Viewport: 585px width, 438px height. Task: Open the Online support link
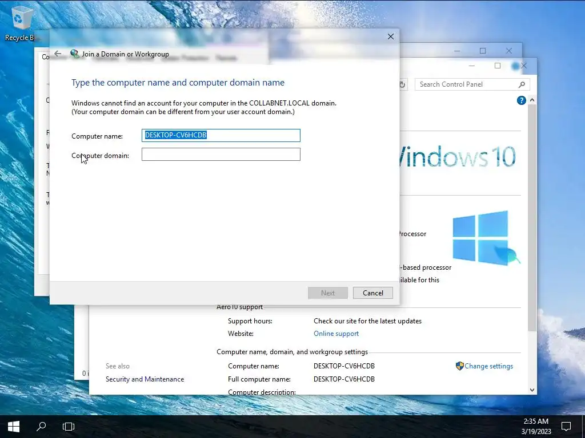pos(336,334)
